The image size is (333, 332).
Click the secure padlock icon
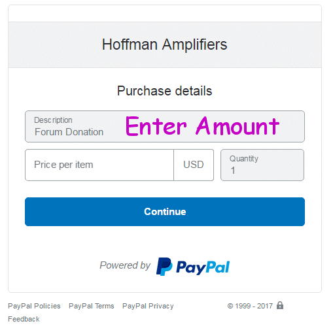(280, 305)
